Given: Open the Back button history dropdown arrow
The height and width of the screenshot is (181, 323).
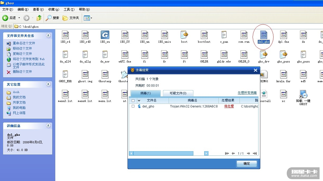Looking at the screenshot, I should pyautogui.click(x=19, y=18).
